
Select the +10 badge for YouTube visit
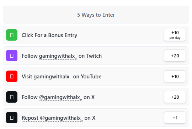tap(175, 76)
